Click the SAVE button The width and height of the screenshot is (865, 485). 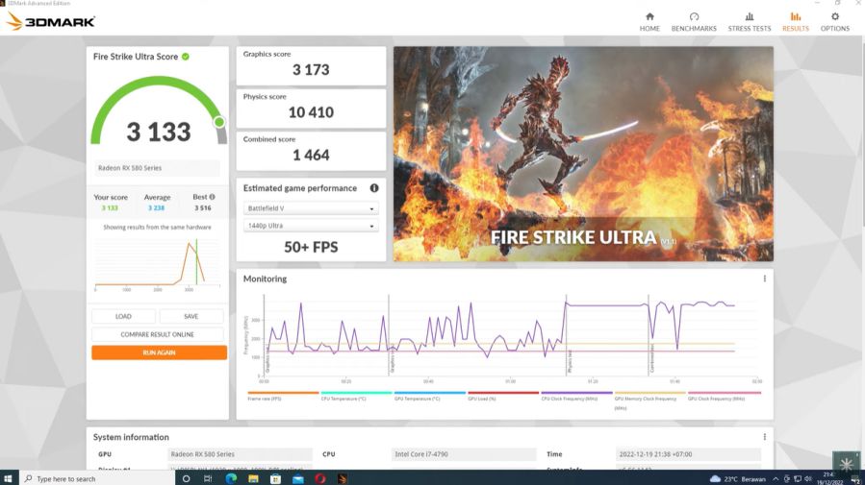tap(191, 316)
